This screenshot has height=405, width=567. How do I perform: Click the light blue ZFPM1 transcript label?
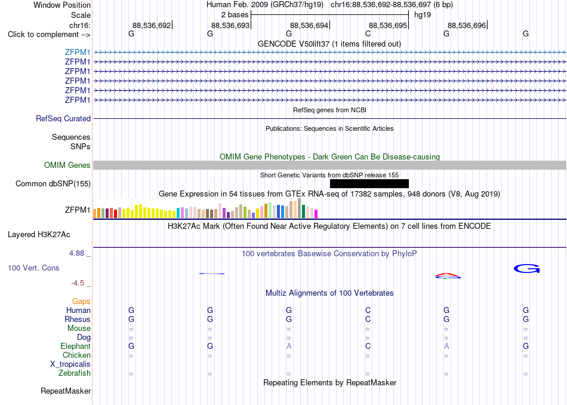(x=78, y=52)
